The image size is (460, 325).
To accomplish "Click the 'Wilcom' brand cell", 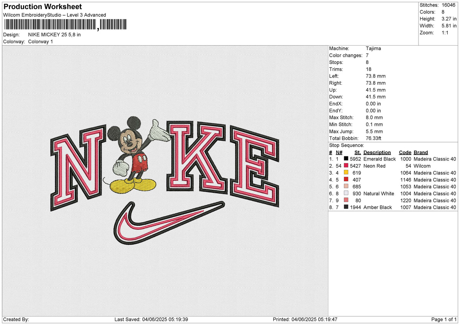I will pyautogui.click(x=422, y=166).
